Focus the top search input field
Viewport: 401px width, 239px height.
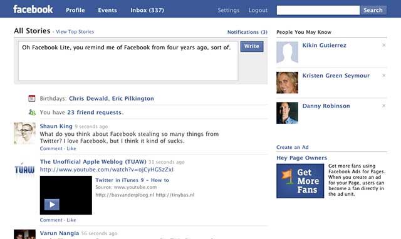(x=318, y=10)
